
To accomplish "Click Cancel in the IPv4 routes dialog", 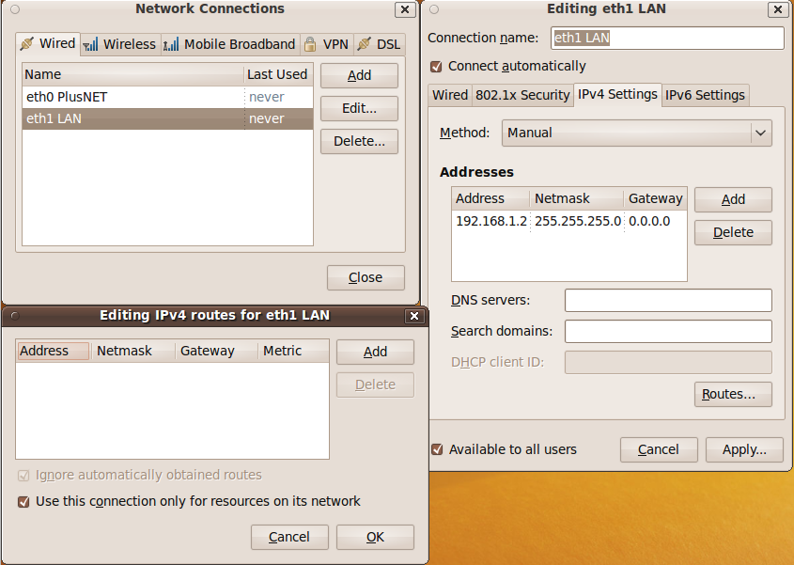I will click(x=289, y=537).
